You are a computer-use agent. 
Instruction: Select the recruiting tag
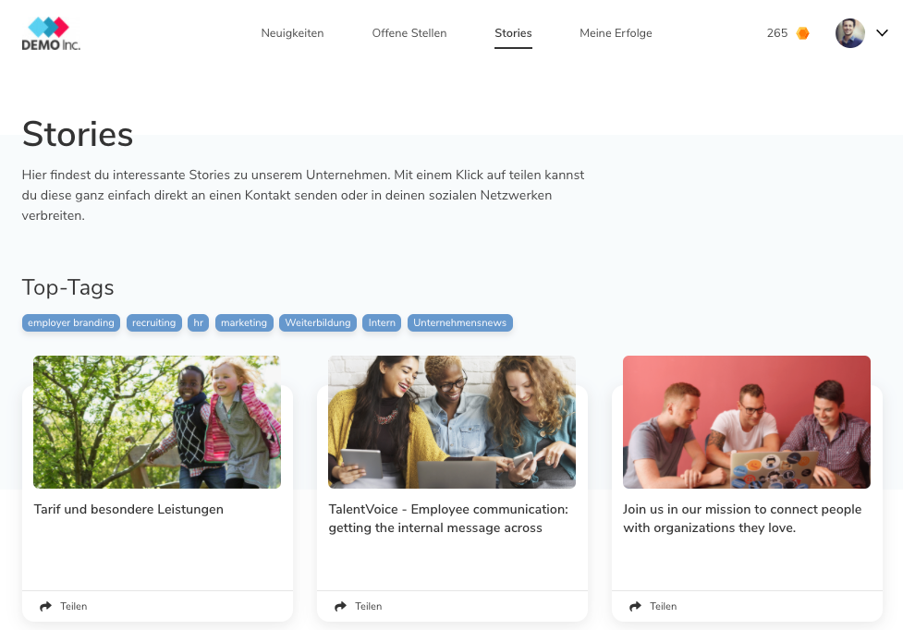(x=153, y=323)
